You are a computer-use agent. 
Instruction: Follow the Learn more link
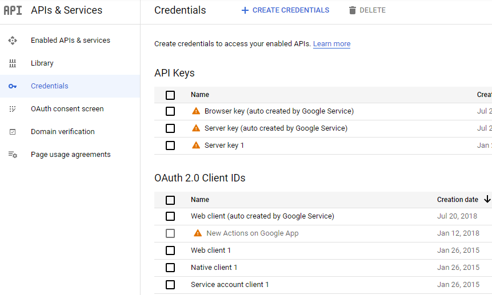[x=331, y=44]
